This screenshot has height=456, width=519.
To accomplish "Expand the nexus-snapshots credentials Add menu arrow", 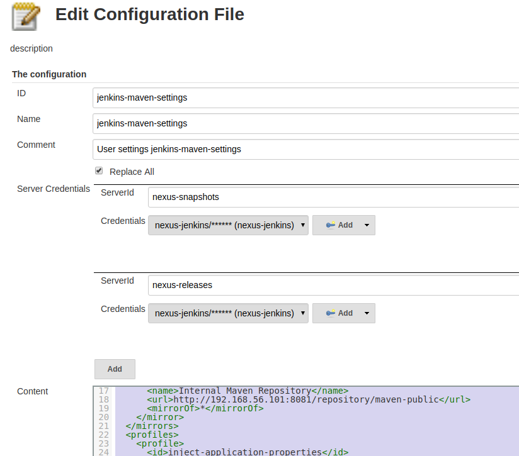I will coord(367,225).
